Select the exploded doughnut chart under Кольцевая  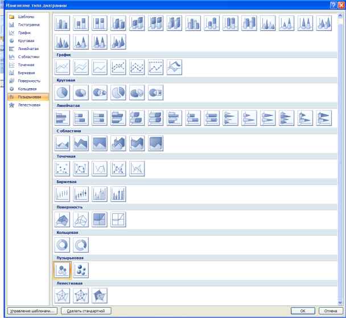pyautogui.click(x=81, y=245)
